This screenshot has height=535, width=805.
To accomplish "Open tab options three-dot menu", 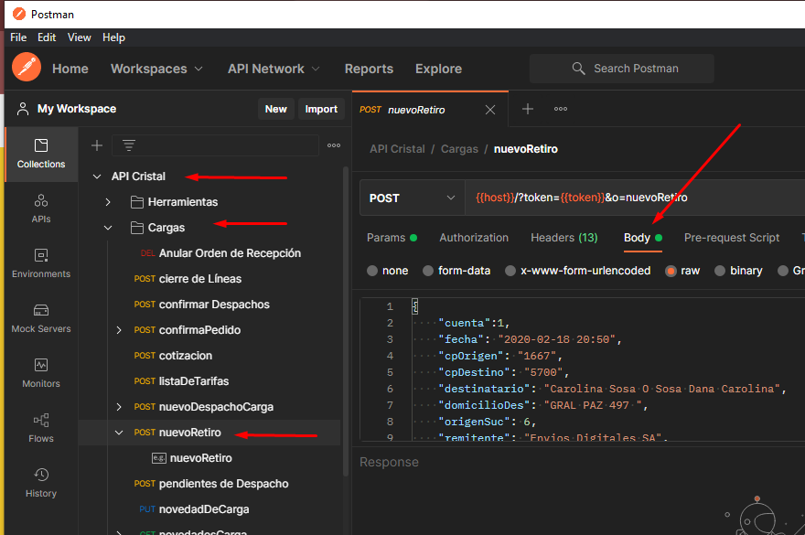I will (x=561, y=109).
